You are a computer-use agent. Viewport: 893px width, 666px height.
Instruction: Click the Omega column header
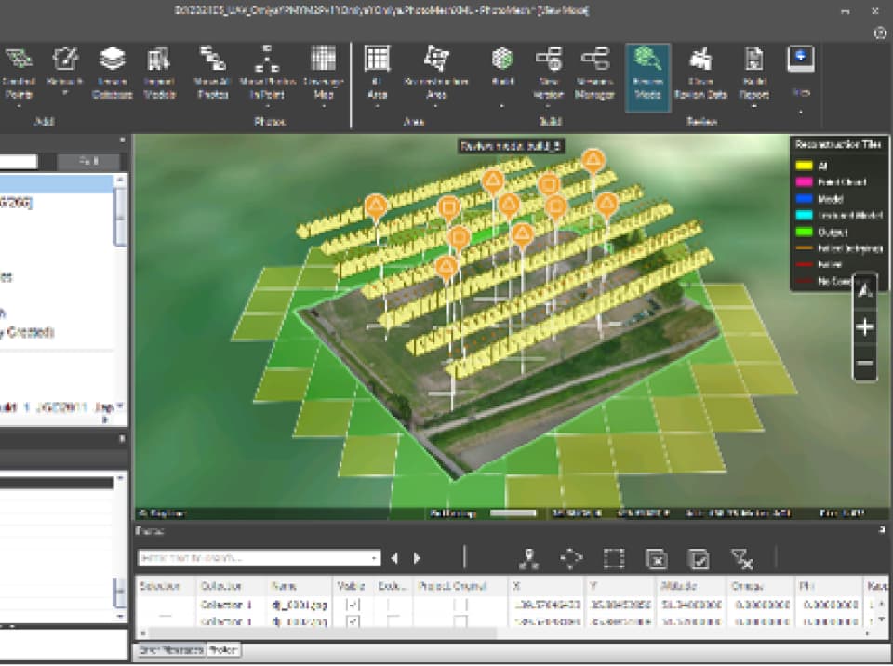pyautogui.click(x=760, y=586)
